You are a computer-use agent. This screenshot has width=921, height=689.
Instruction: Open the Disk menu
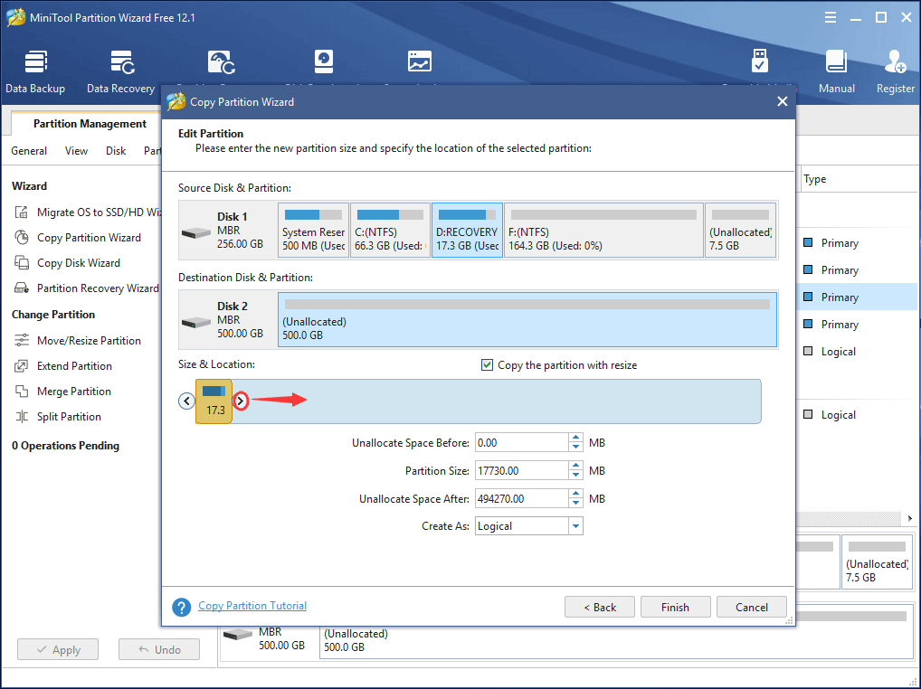tap(116, 151)
